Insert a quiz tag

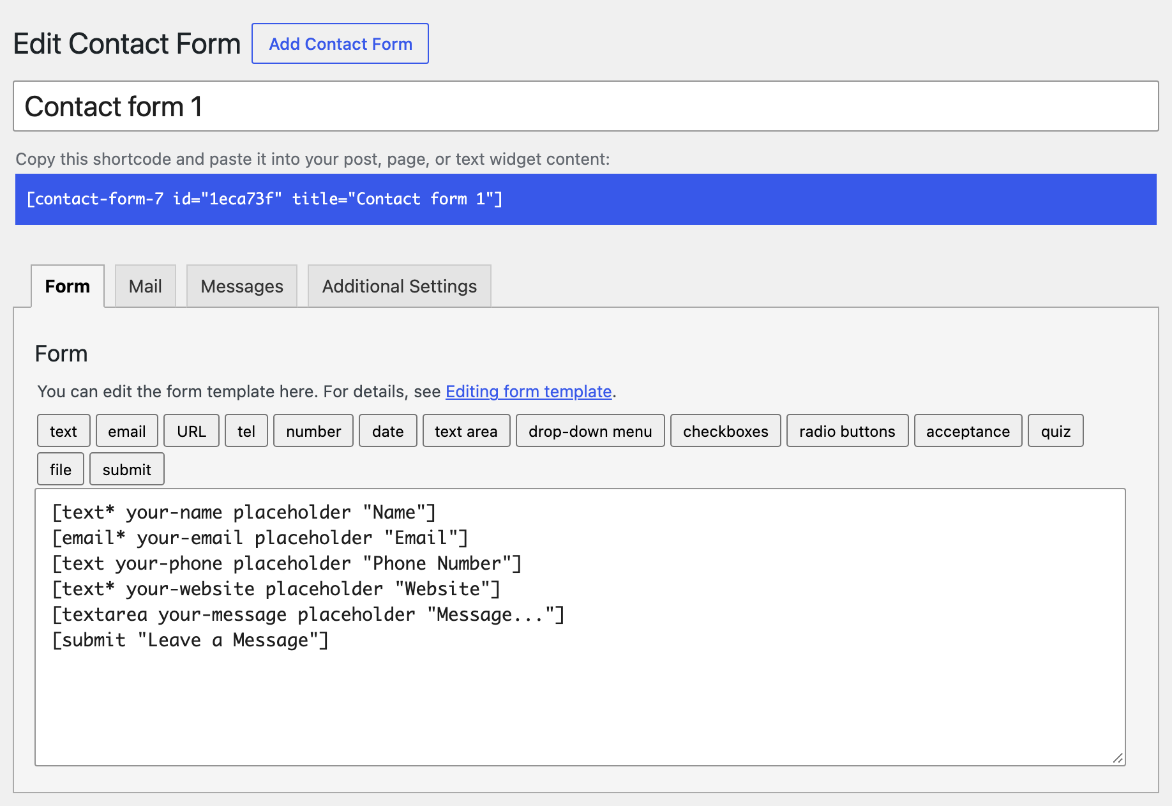coord(1056,431)
